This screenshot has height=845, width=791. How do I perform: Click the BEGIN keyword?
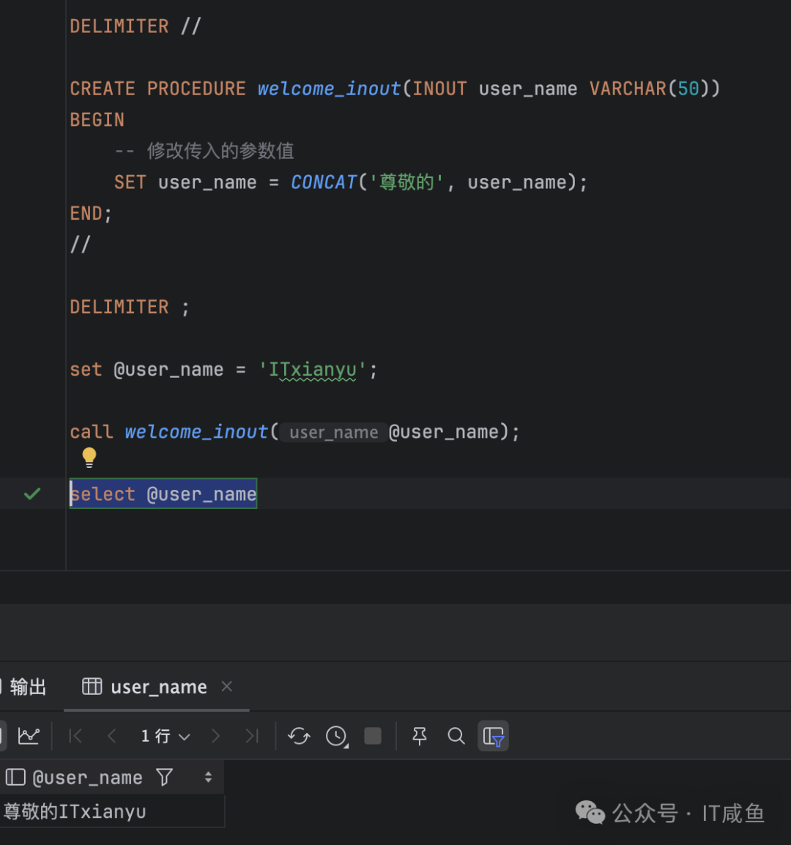97,119
